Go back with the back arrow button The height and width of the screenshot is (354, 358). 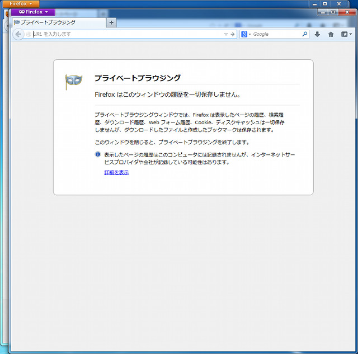(x=18, y=34)
